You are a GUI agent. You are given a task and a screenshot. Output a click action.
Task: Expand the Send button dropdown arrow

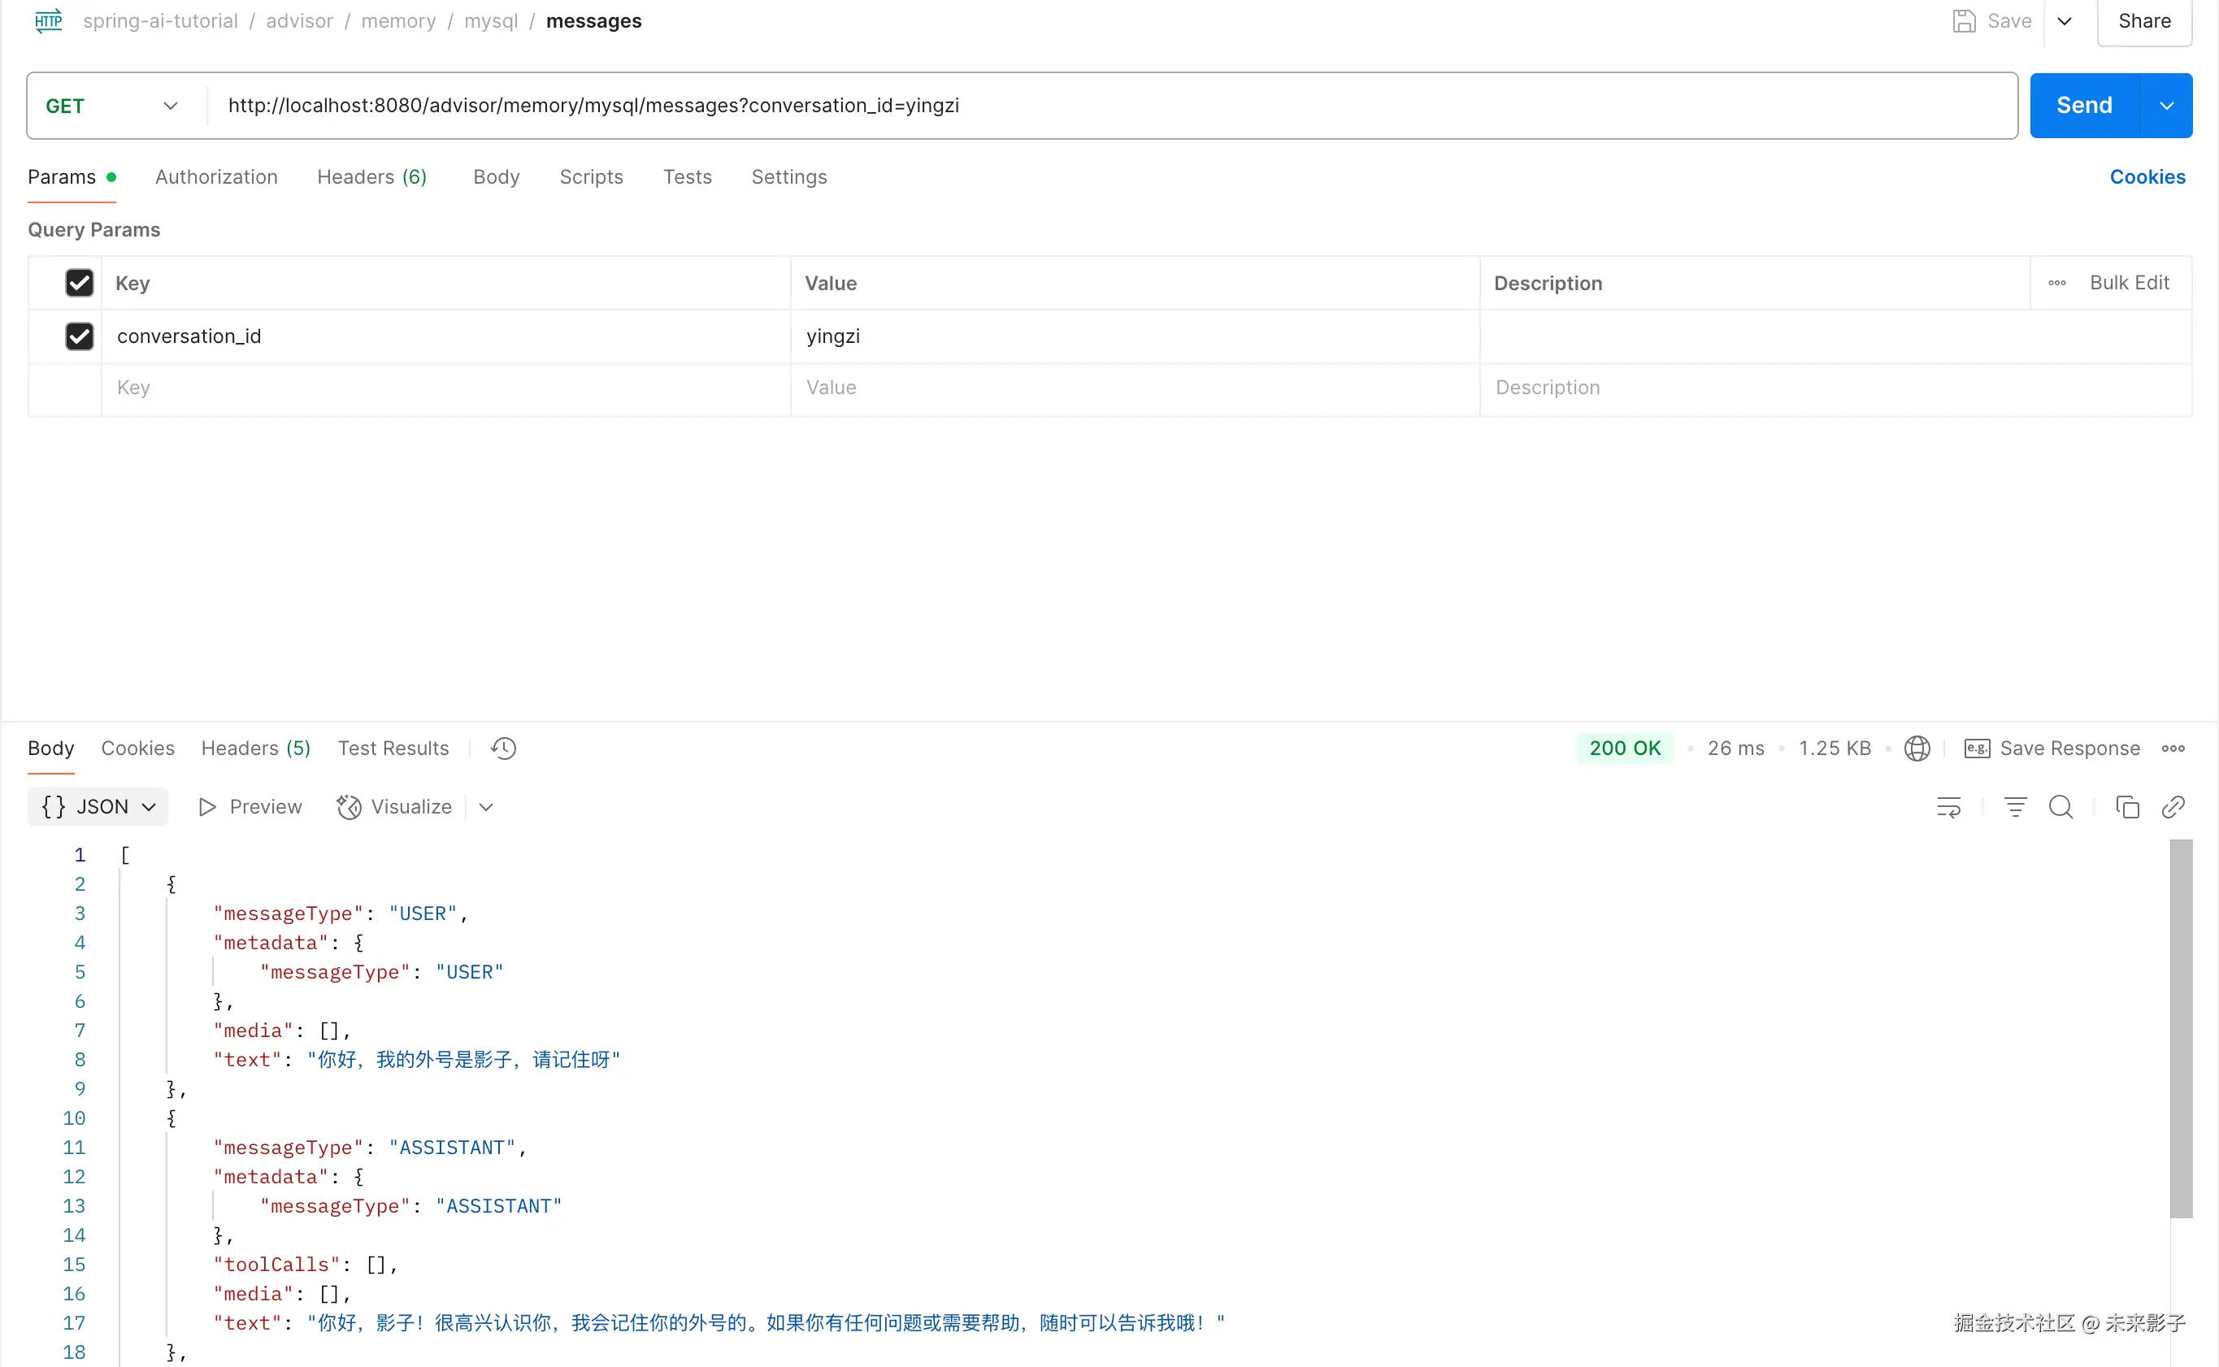[x=2166, y=106]
